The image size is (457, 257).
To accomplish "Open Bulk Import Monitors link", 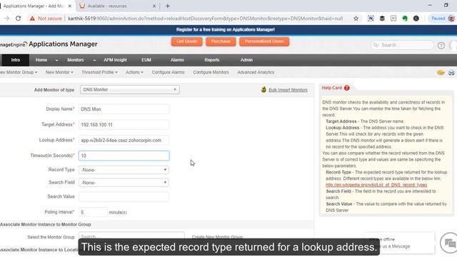I will (x=288, y=90).
